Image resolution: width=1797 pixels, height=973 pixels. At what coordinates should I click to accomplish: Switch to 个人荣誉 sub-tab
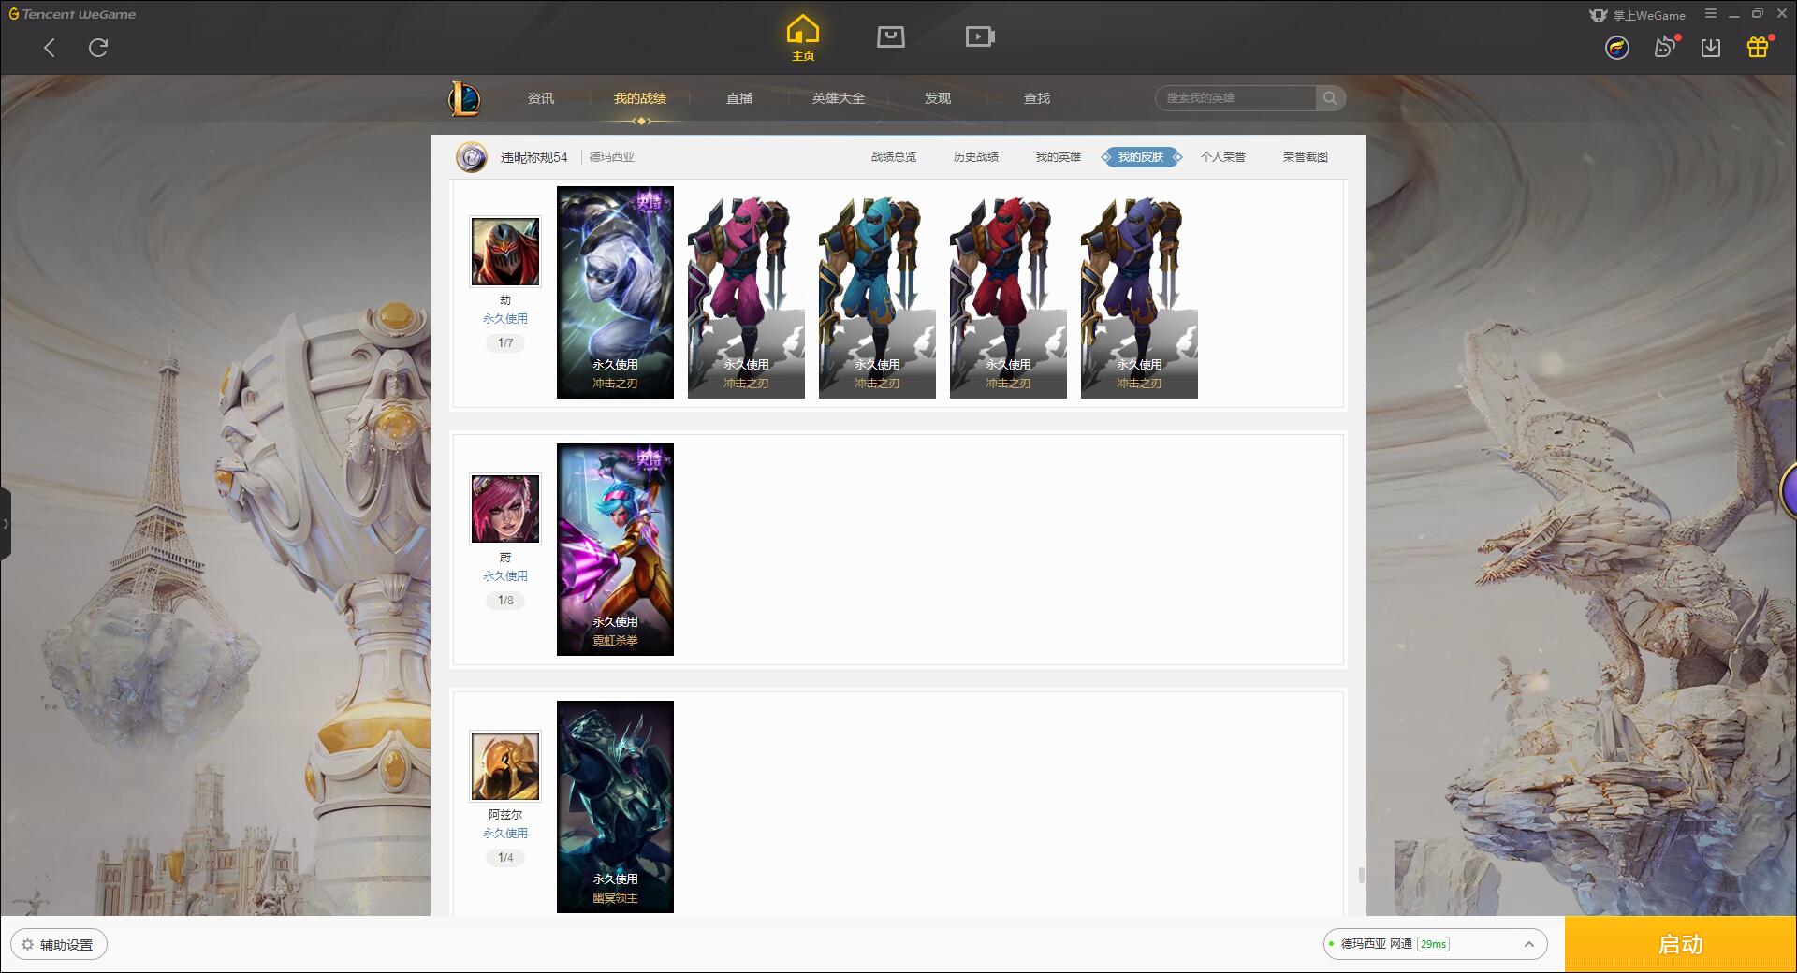pyautogui.click(x=1223, y=157)
